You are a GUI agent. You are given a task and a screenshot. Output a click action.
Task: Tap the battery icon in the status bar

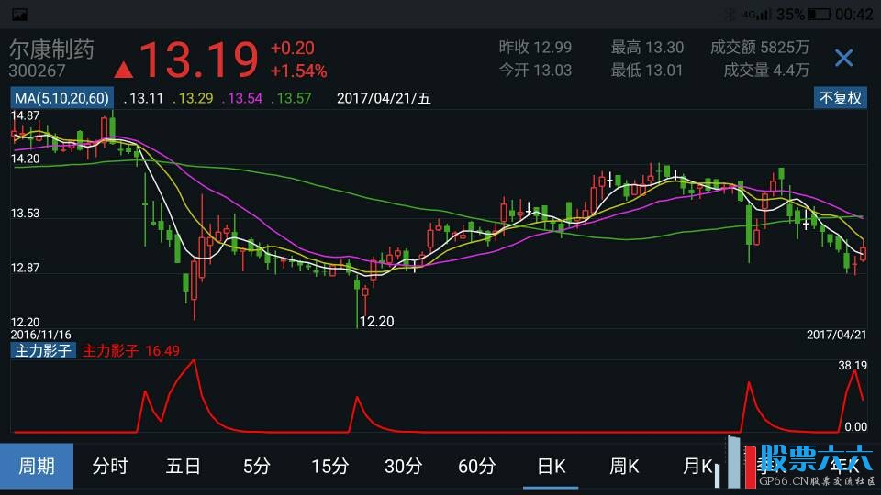click(x=820, y=14)
